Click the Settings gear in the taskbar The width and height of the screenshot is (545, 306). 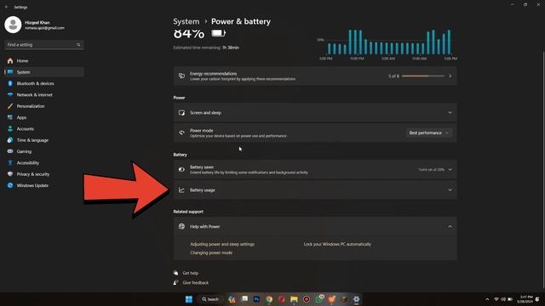356,299
